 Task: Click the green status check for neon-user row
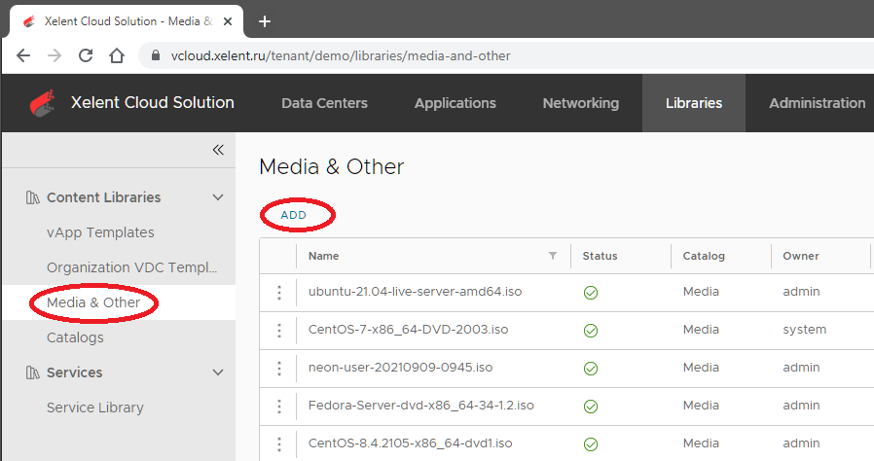tap(590, 368)
